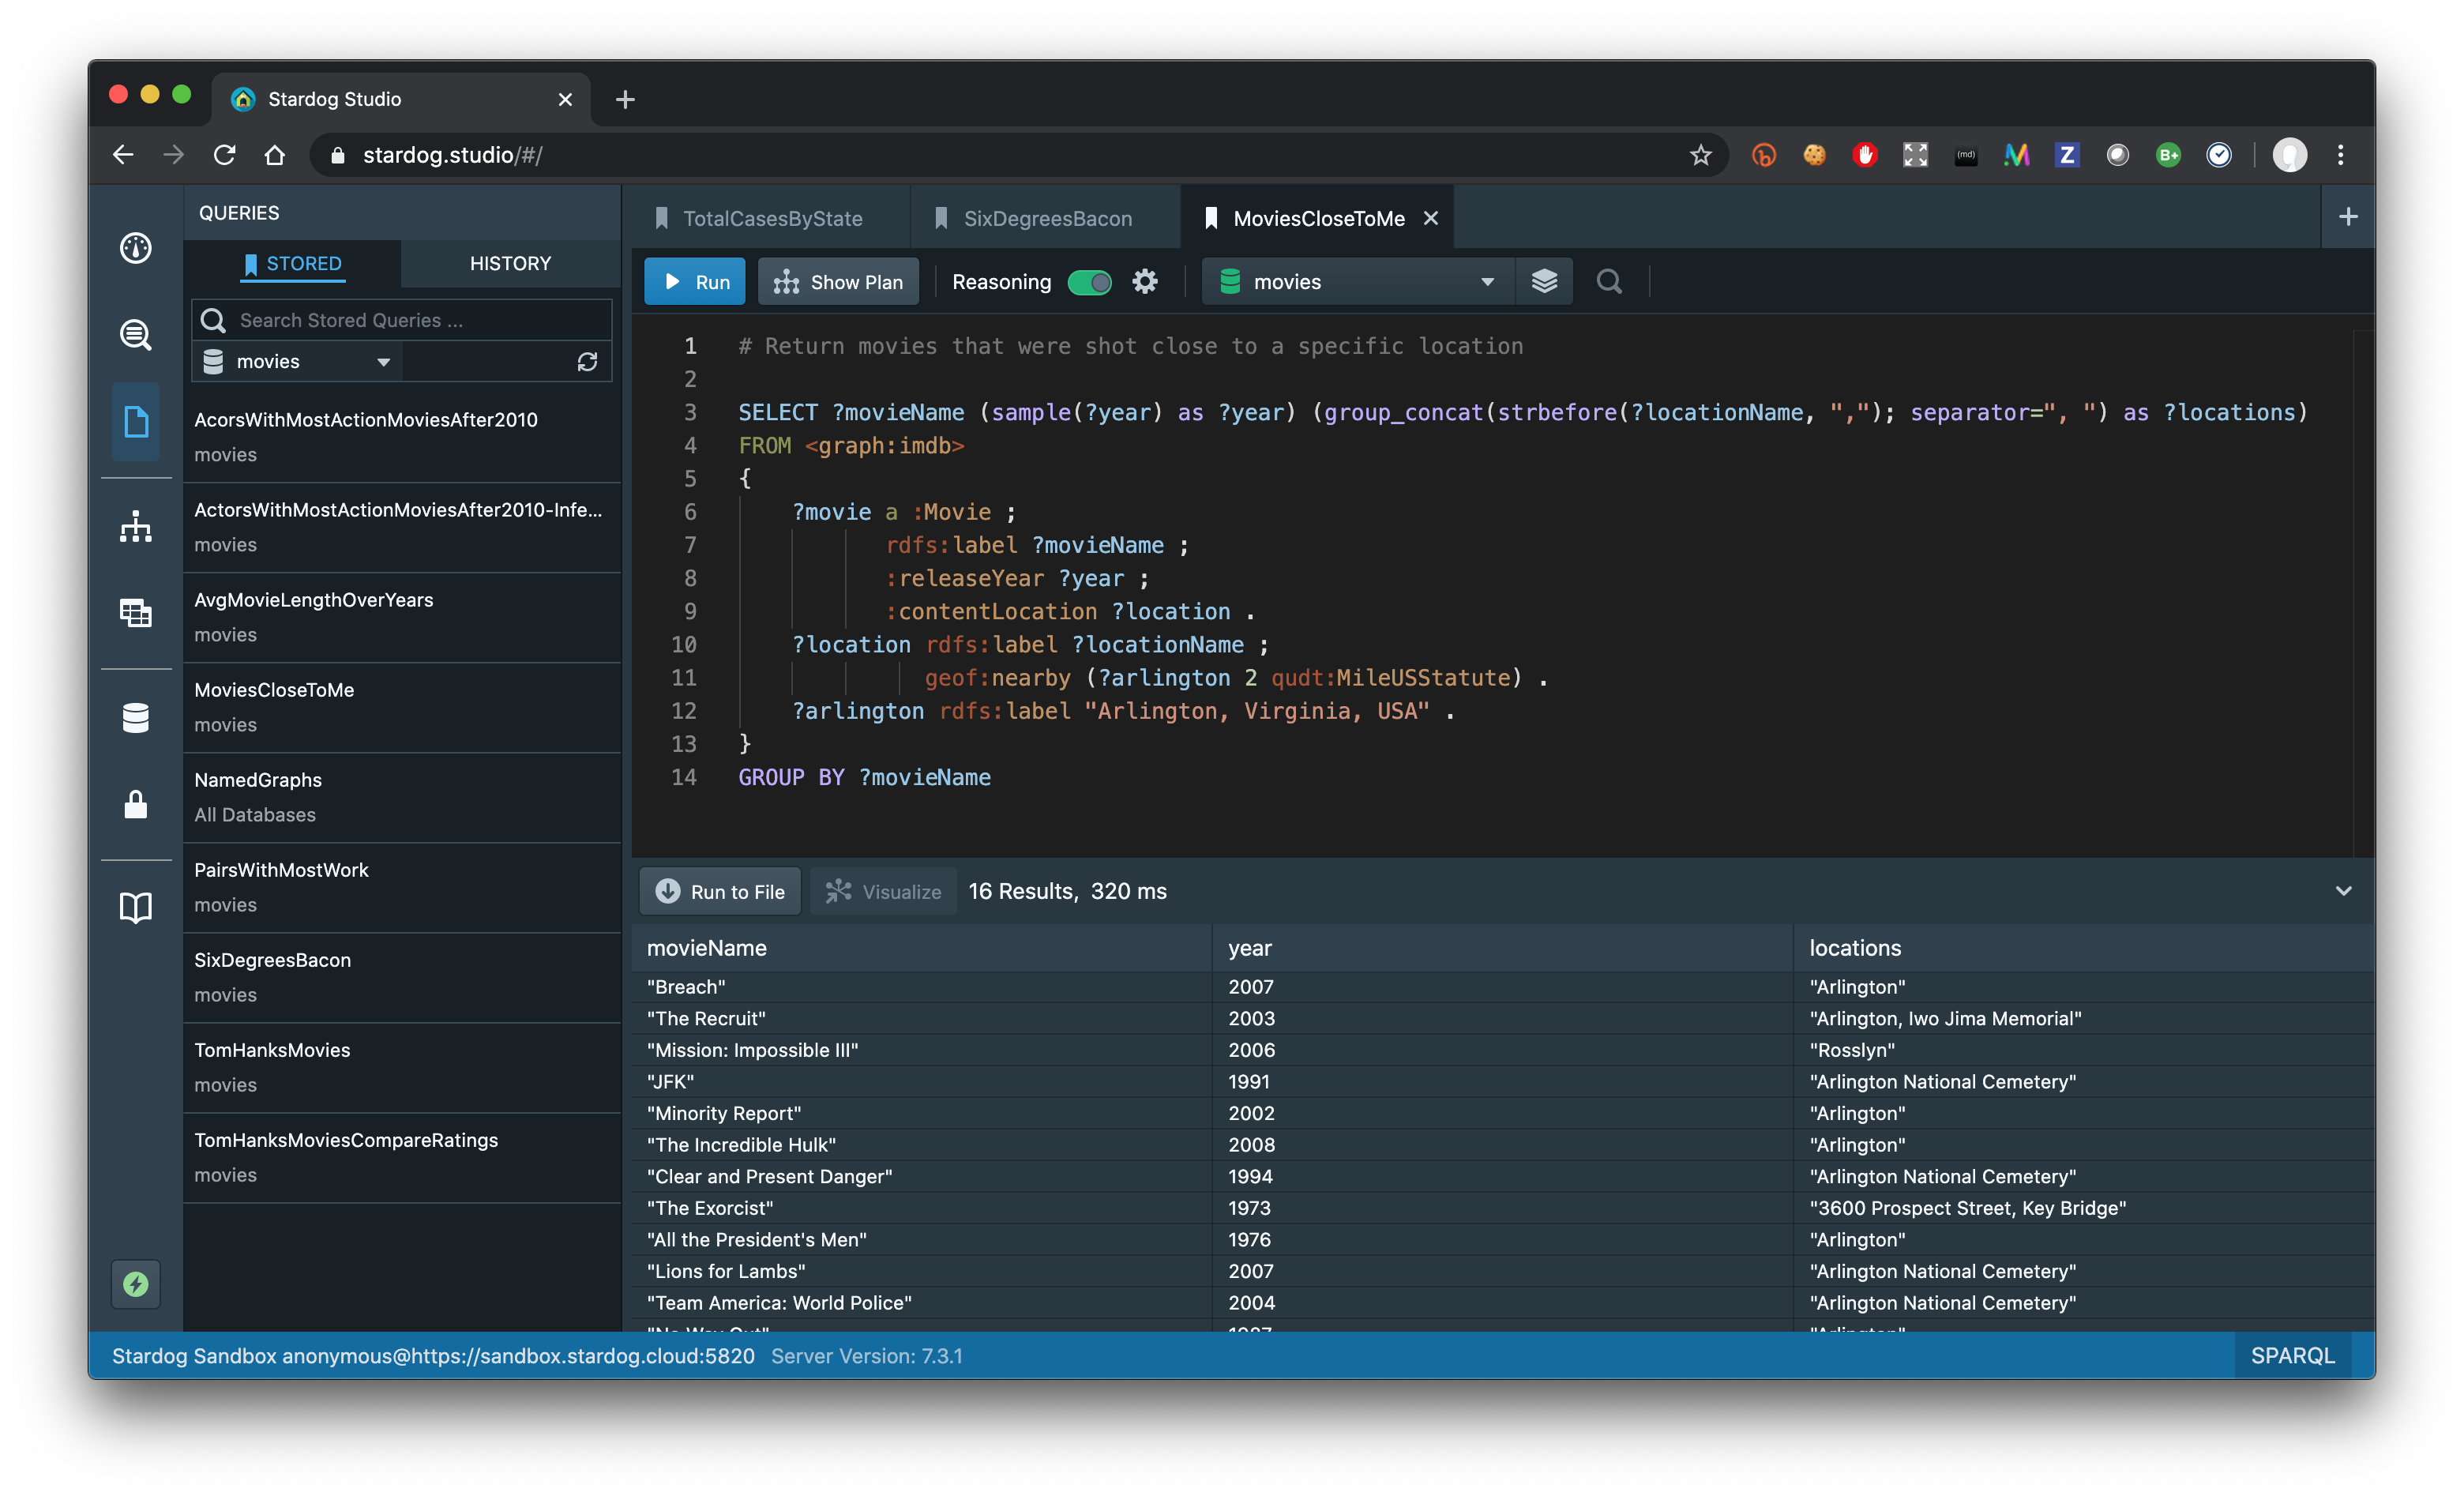Click the layers icon beside the database selector
This screenshot has width=2464, height=1496.
1543,281
